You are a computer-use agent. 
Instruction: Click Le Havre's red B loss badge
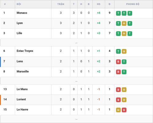point(124,110)
